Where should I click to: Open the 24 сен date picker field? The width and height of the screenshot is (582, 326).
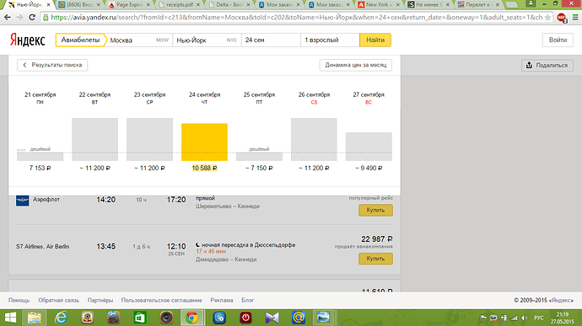(271, 40)
